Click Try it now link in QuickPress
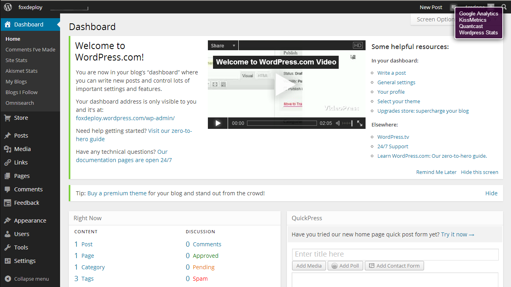Image resolution: width=511 pixels, height=287 pixels. [x=458, y=234]
